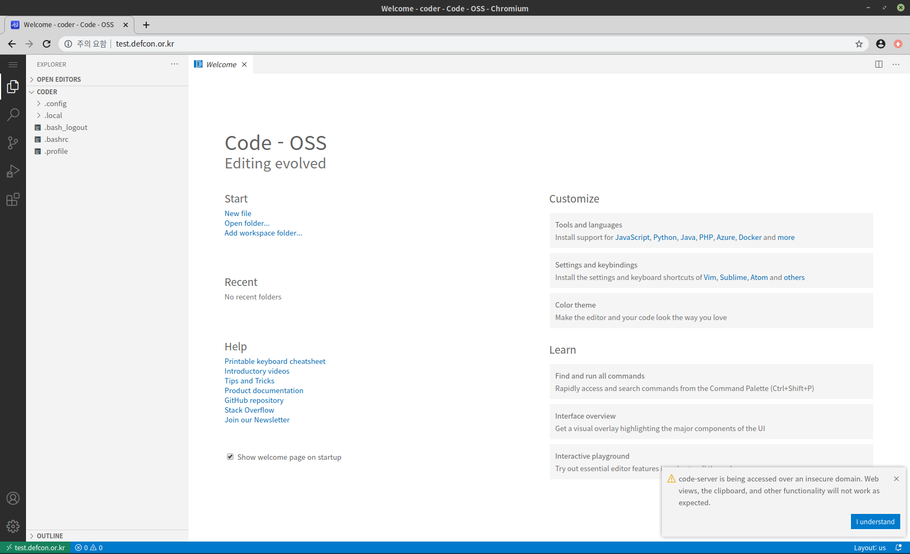Open Product documentation link

pos(264,390)
